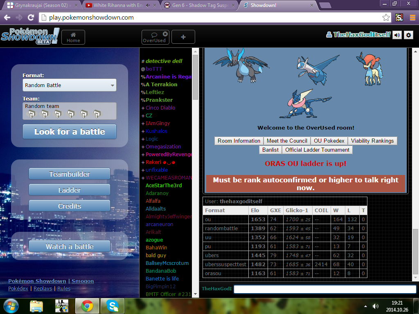Mute sound with speaker icon near username
419x314 pixels.
(x=397, y=35)
